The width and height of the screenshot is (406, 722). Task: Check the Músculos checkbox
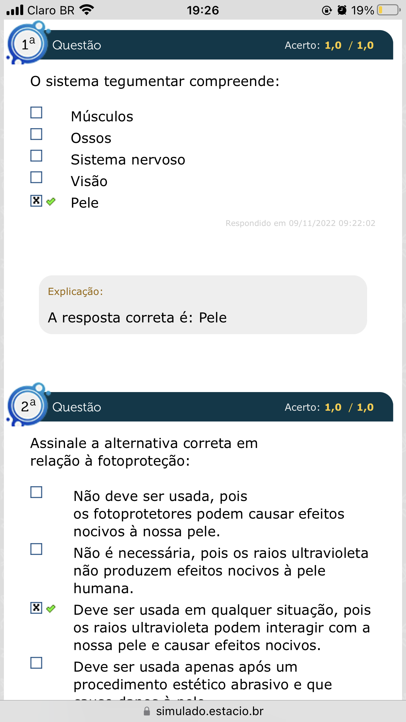pyautogui.click(x=36, y=112)
